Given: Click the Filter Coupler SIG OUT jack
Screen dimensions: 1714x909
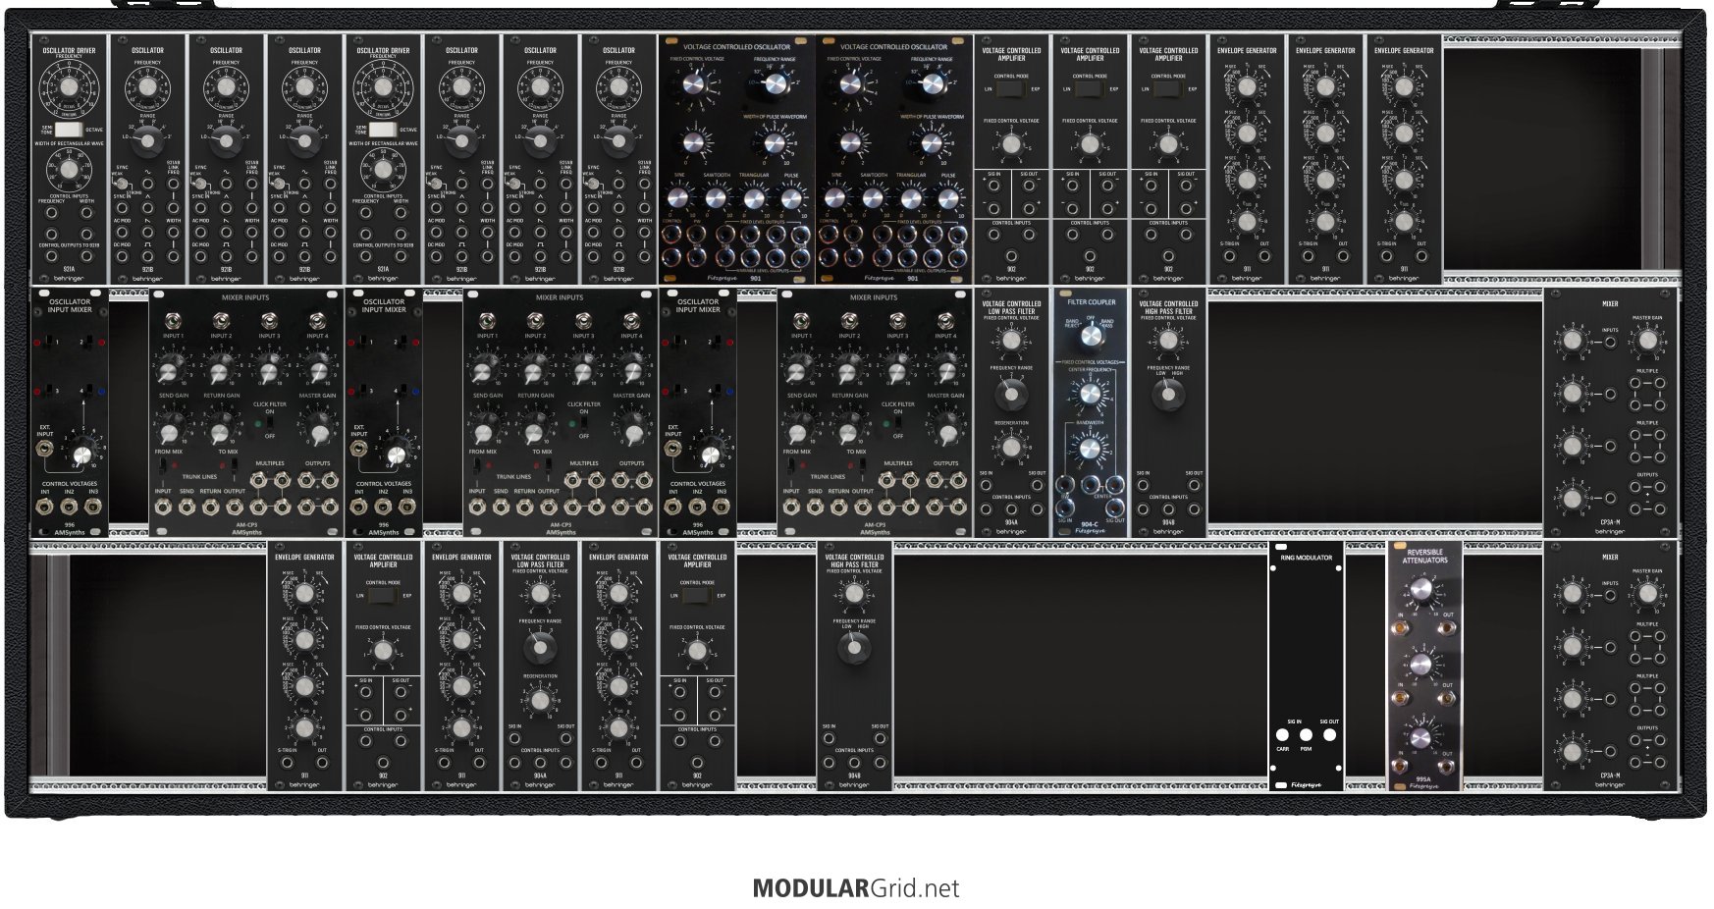Looking at the screenshot, I should tap(1113, 508).
